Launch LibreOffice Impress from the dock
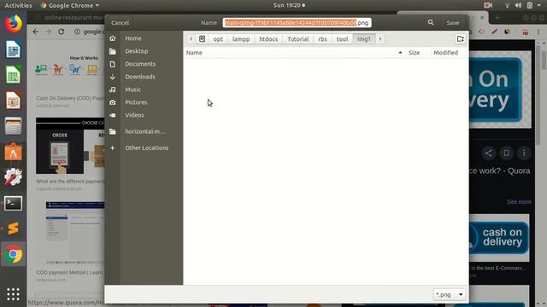547x307 pixels. tap(14, 101)
